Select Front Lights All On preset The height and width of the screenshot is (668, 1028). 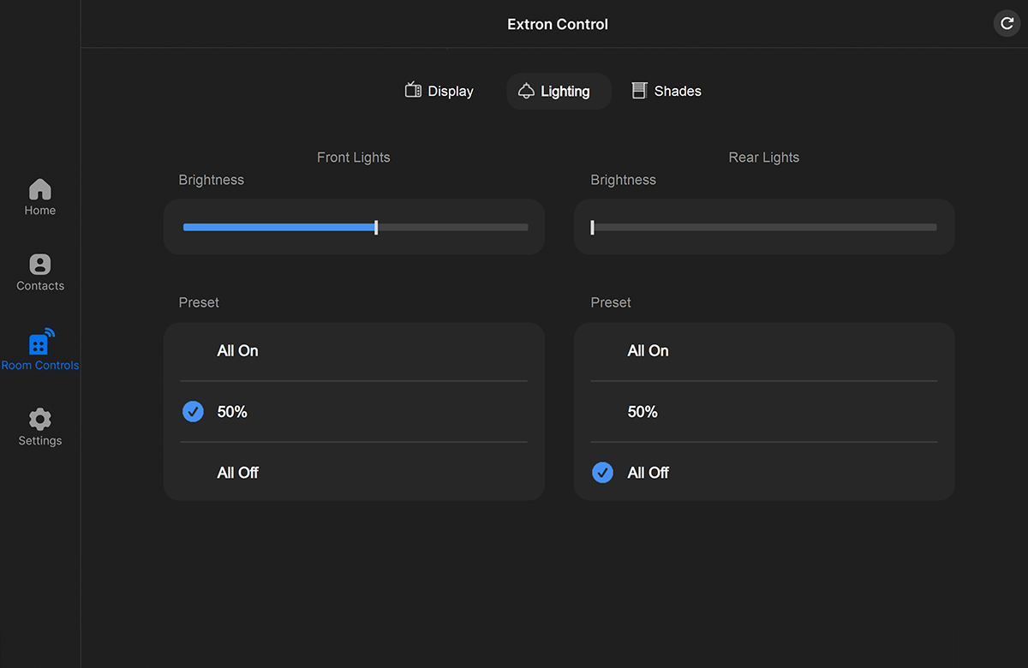(354, 351)
